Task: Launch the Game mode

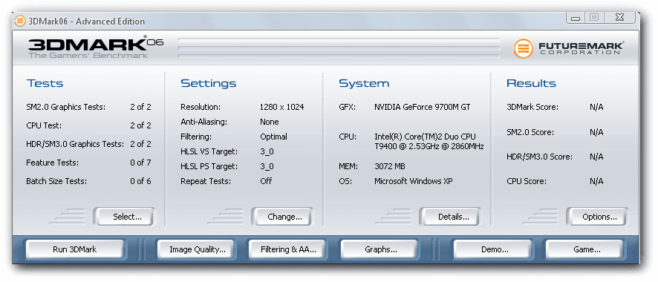Action: point(584,249)
